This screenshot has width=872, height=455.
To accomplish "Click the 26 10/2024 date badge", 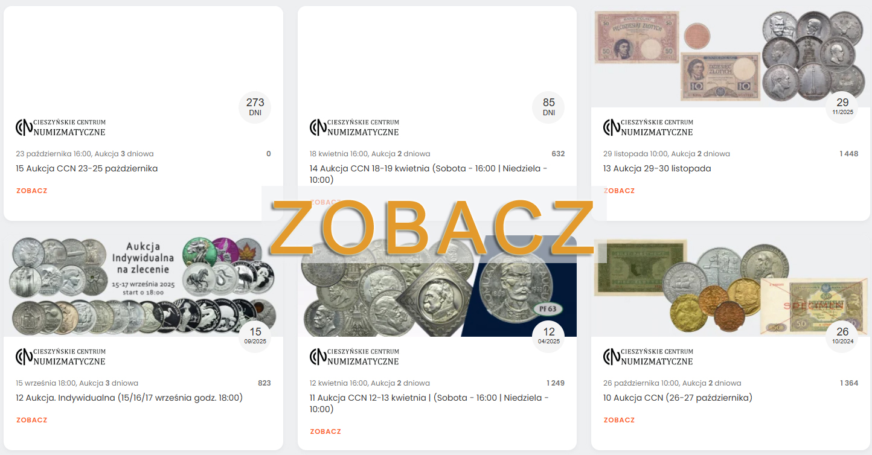I will tap(842, 336).
